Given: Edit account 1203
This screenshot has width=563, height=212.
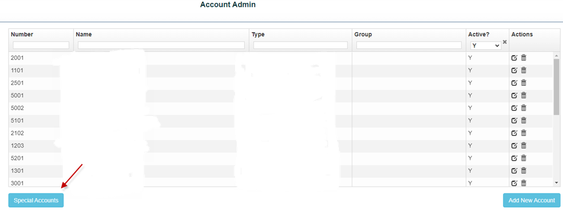Looking at the screenshot, I should click(x=514, y=145).
